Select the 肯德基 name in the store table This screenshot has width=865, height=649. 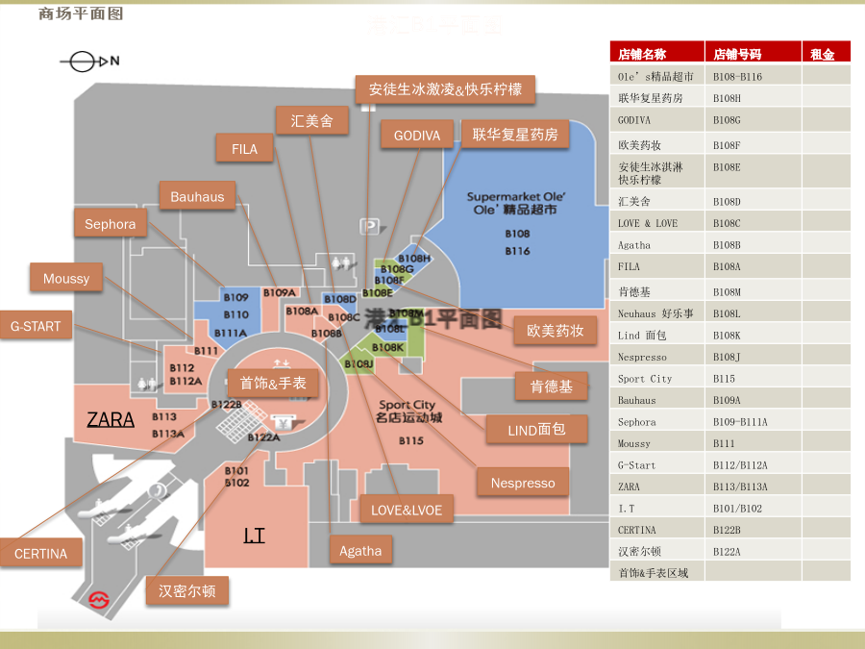coord(634,291)
